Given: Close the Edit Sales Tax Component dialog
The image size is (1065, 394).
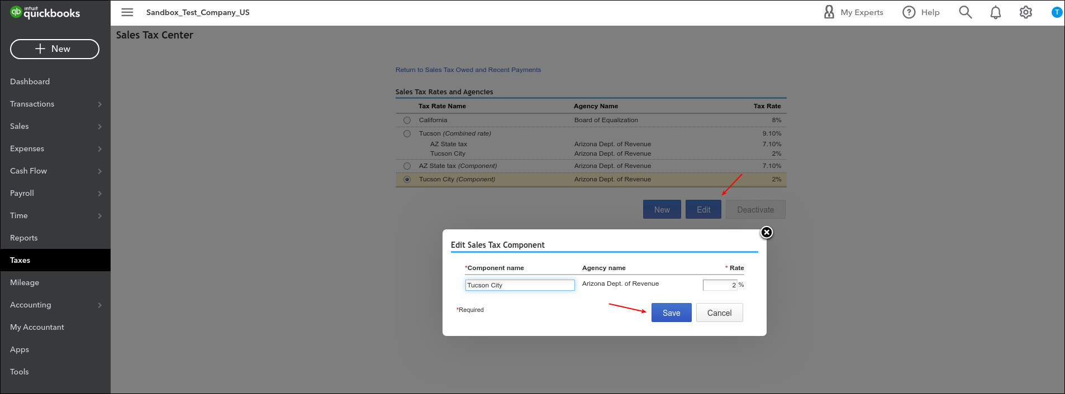Looking at the screenshot, I should (x=767, y=232).
